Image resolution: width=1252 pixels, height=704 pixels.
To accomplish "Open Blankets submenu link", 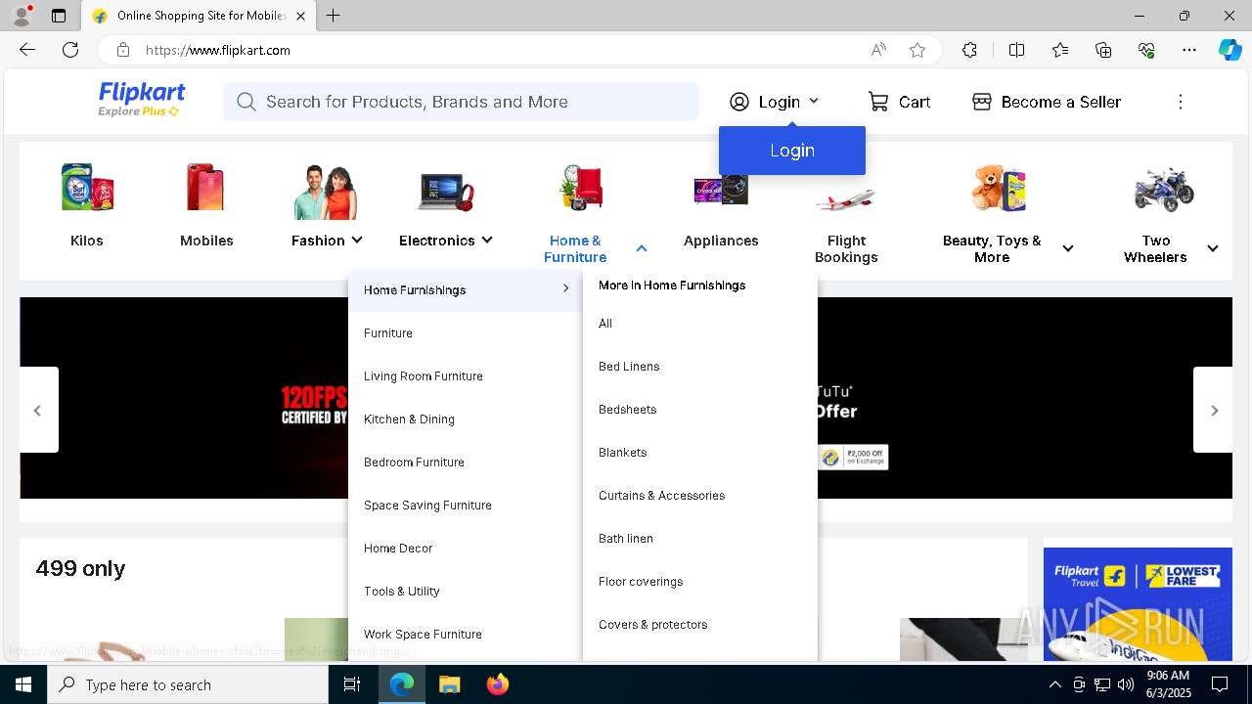I will (x=622, y=453).
